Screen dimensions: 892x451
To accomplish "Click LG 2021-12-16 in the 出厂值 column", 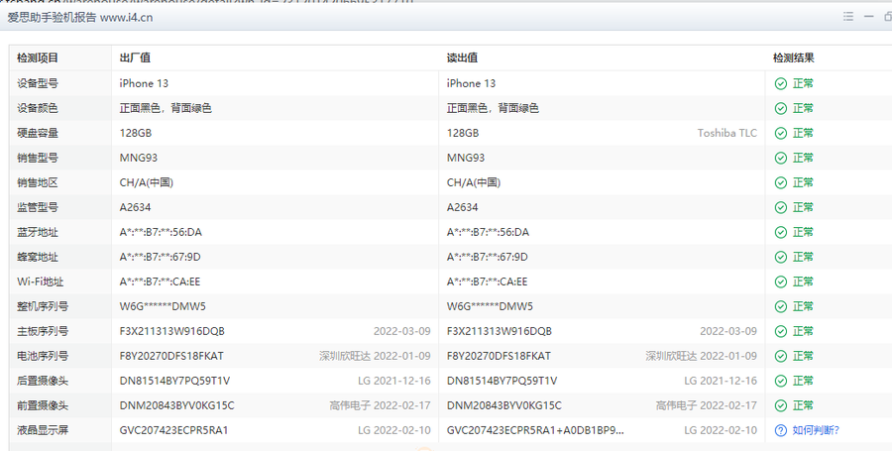I will (394, 381).
